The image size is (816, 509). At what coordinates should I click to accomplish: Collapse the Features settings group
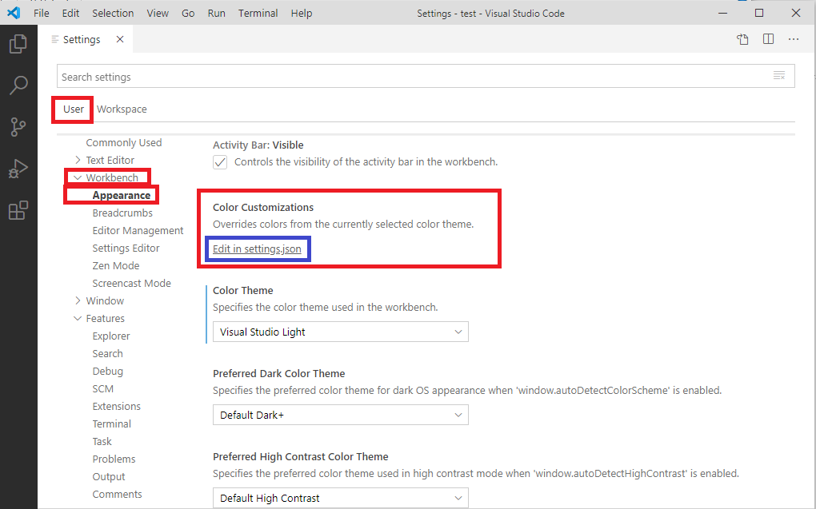(x=78, y=318)
